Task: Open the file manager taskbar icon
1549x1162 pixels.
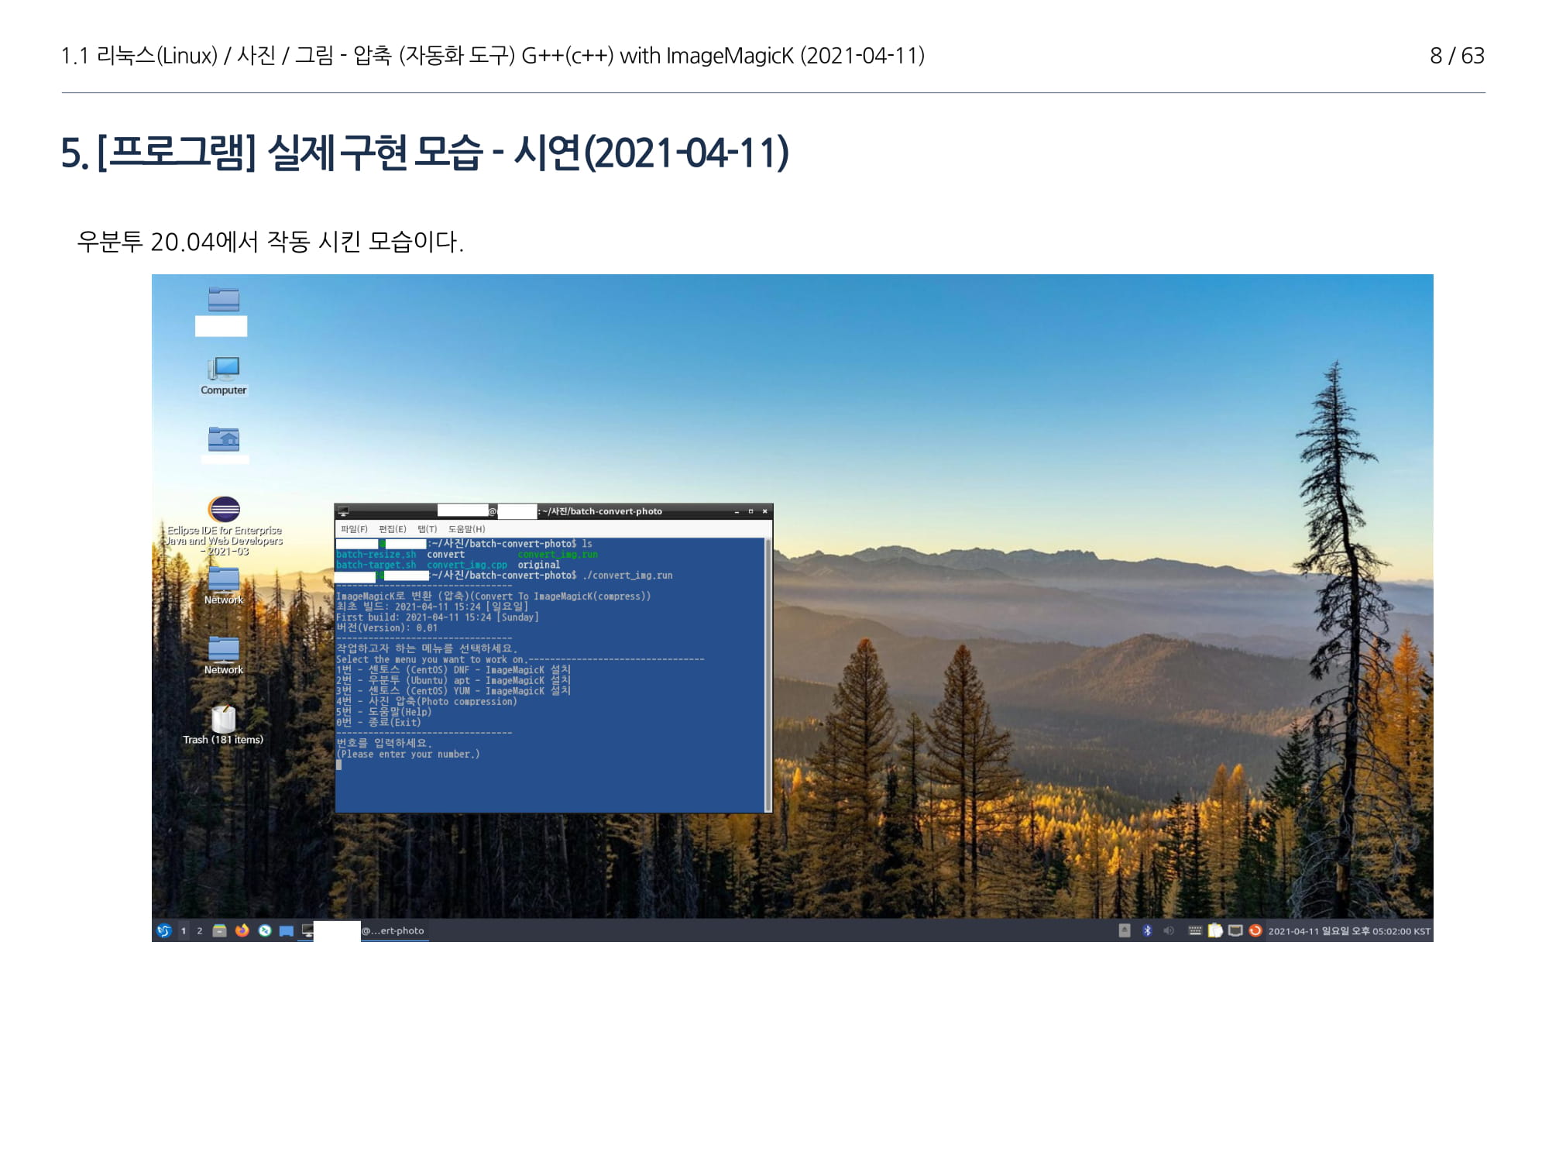Action: (x=220, y=930)
